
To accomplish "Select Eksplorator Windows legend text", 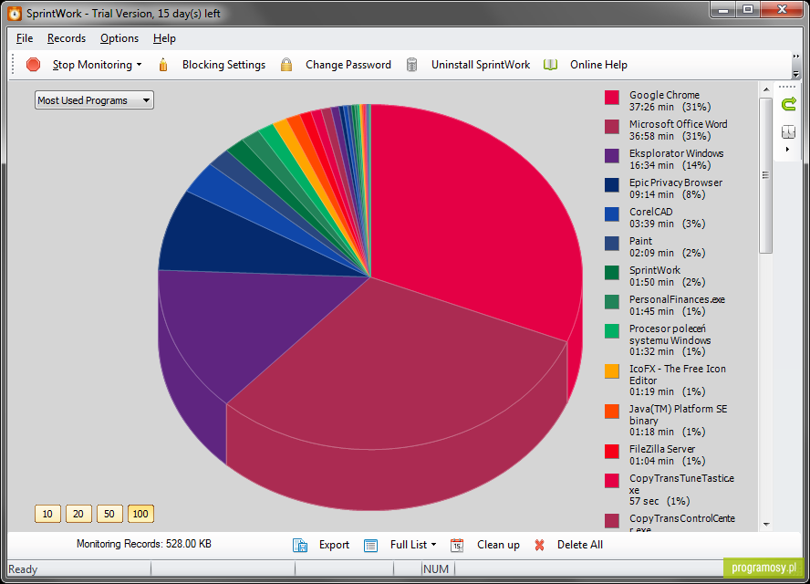I will pyautogui.click(x=676, y=159).
